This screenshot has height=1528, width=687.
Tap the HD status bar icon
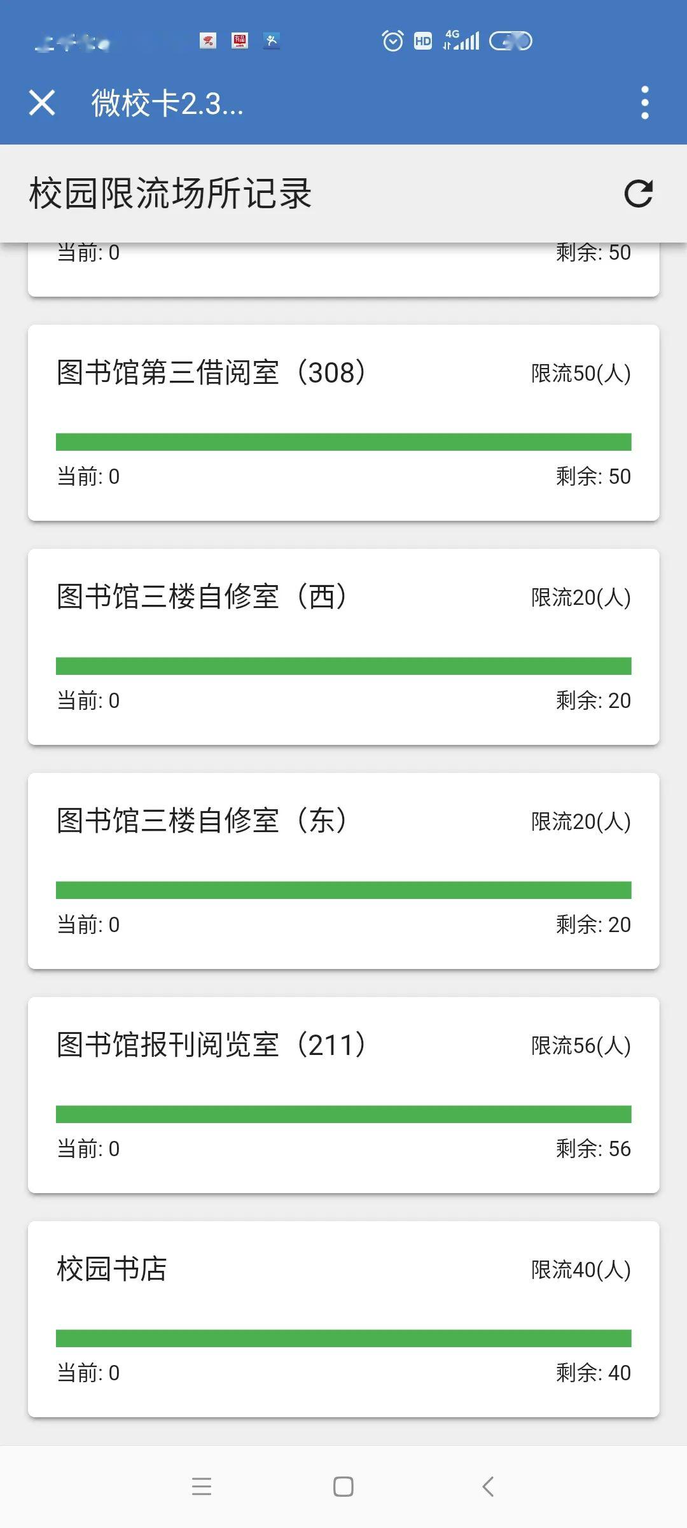tap(423, 41)
